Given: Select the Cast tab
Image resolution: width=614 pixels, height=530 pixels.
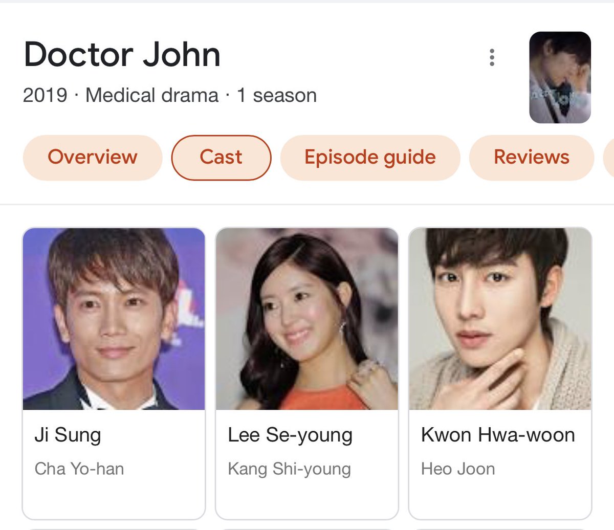Looking at the screenshot, I should [221, 157].
